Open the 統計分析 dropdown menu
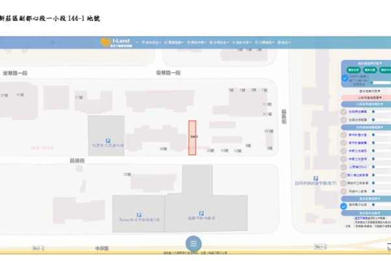The image size is (391, 261). (x=242, y=42)
